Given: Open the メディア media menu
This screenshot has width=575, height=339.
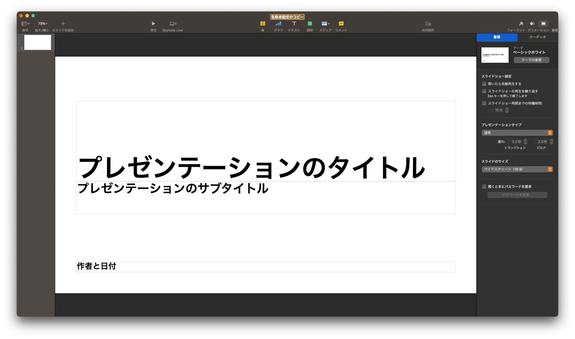Looking at the screenshot, I should click(x=325, y=23).
